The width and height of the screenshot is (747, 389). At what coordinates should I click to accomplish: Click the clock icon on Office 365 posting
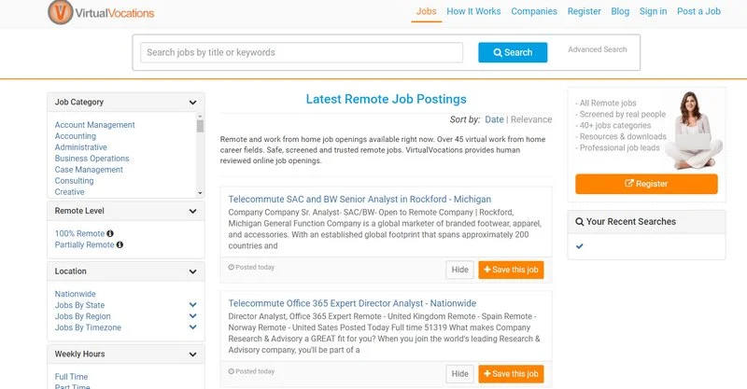(x=231, y=371)
